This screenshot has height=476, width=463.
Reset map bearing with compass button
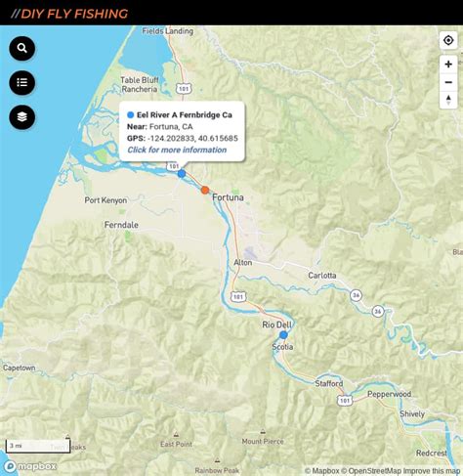[448, 100]
